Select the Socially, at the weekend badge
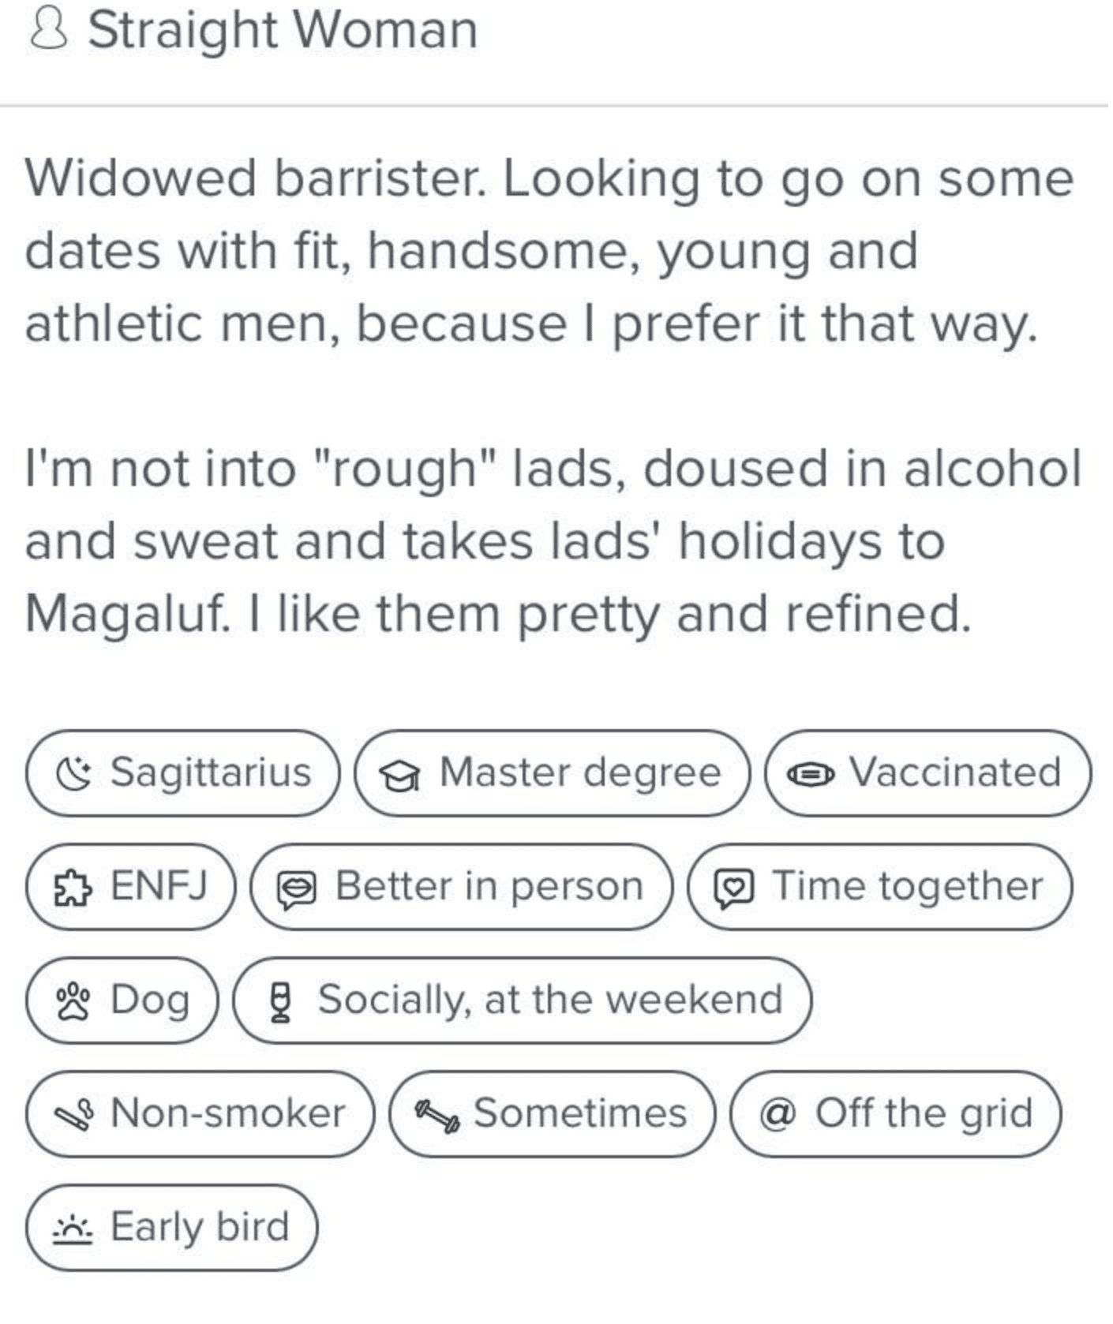 point(523,1000)
